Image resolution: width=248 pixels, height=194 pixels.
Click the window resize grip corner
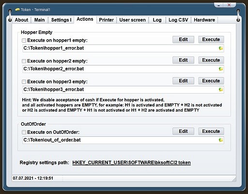(x=234, y=179)
